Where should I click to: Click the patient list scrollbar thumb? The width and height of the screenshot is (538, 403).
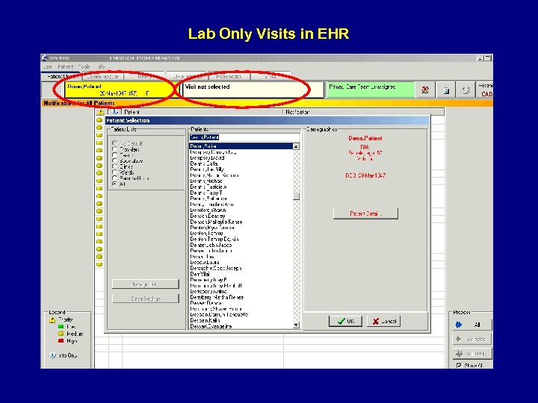point(296,196)
